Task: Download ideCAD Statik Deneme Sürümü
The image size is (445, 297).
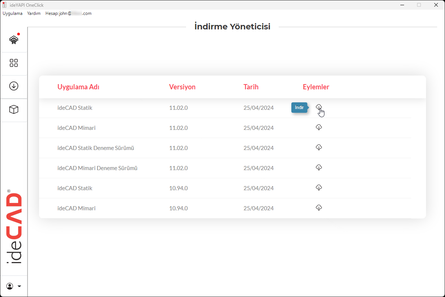Action: (x=318, y=147)
